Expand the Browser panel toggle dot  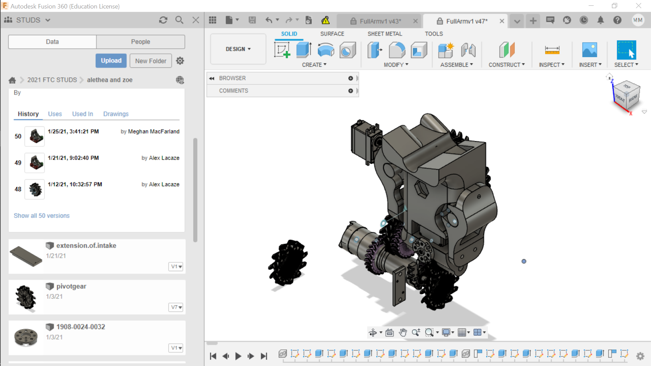[350, 78]
